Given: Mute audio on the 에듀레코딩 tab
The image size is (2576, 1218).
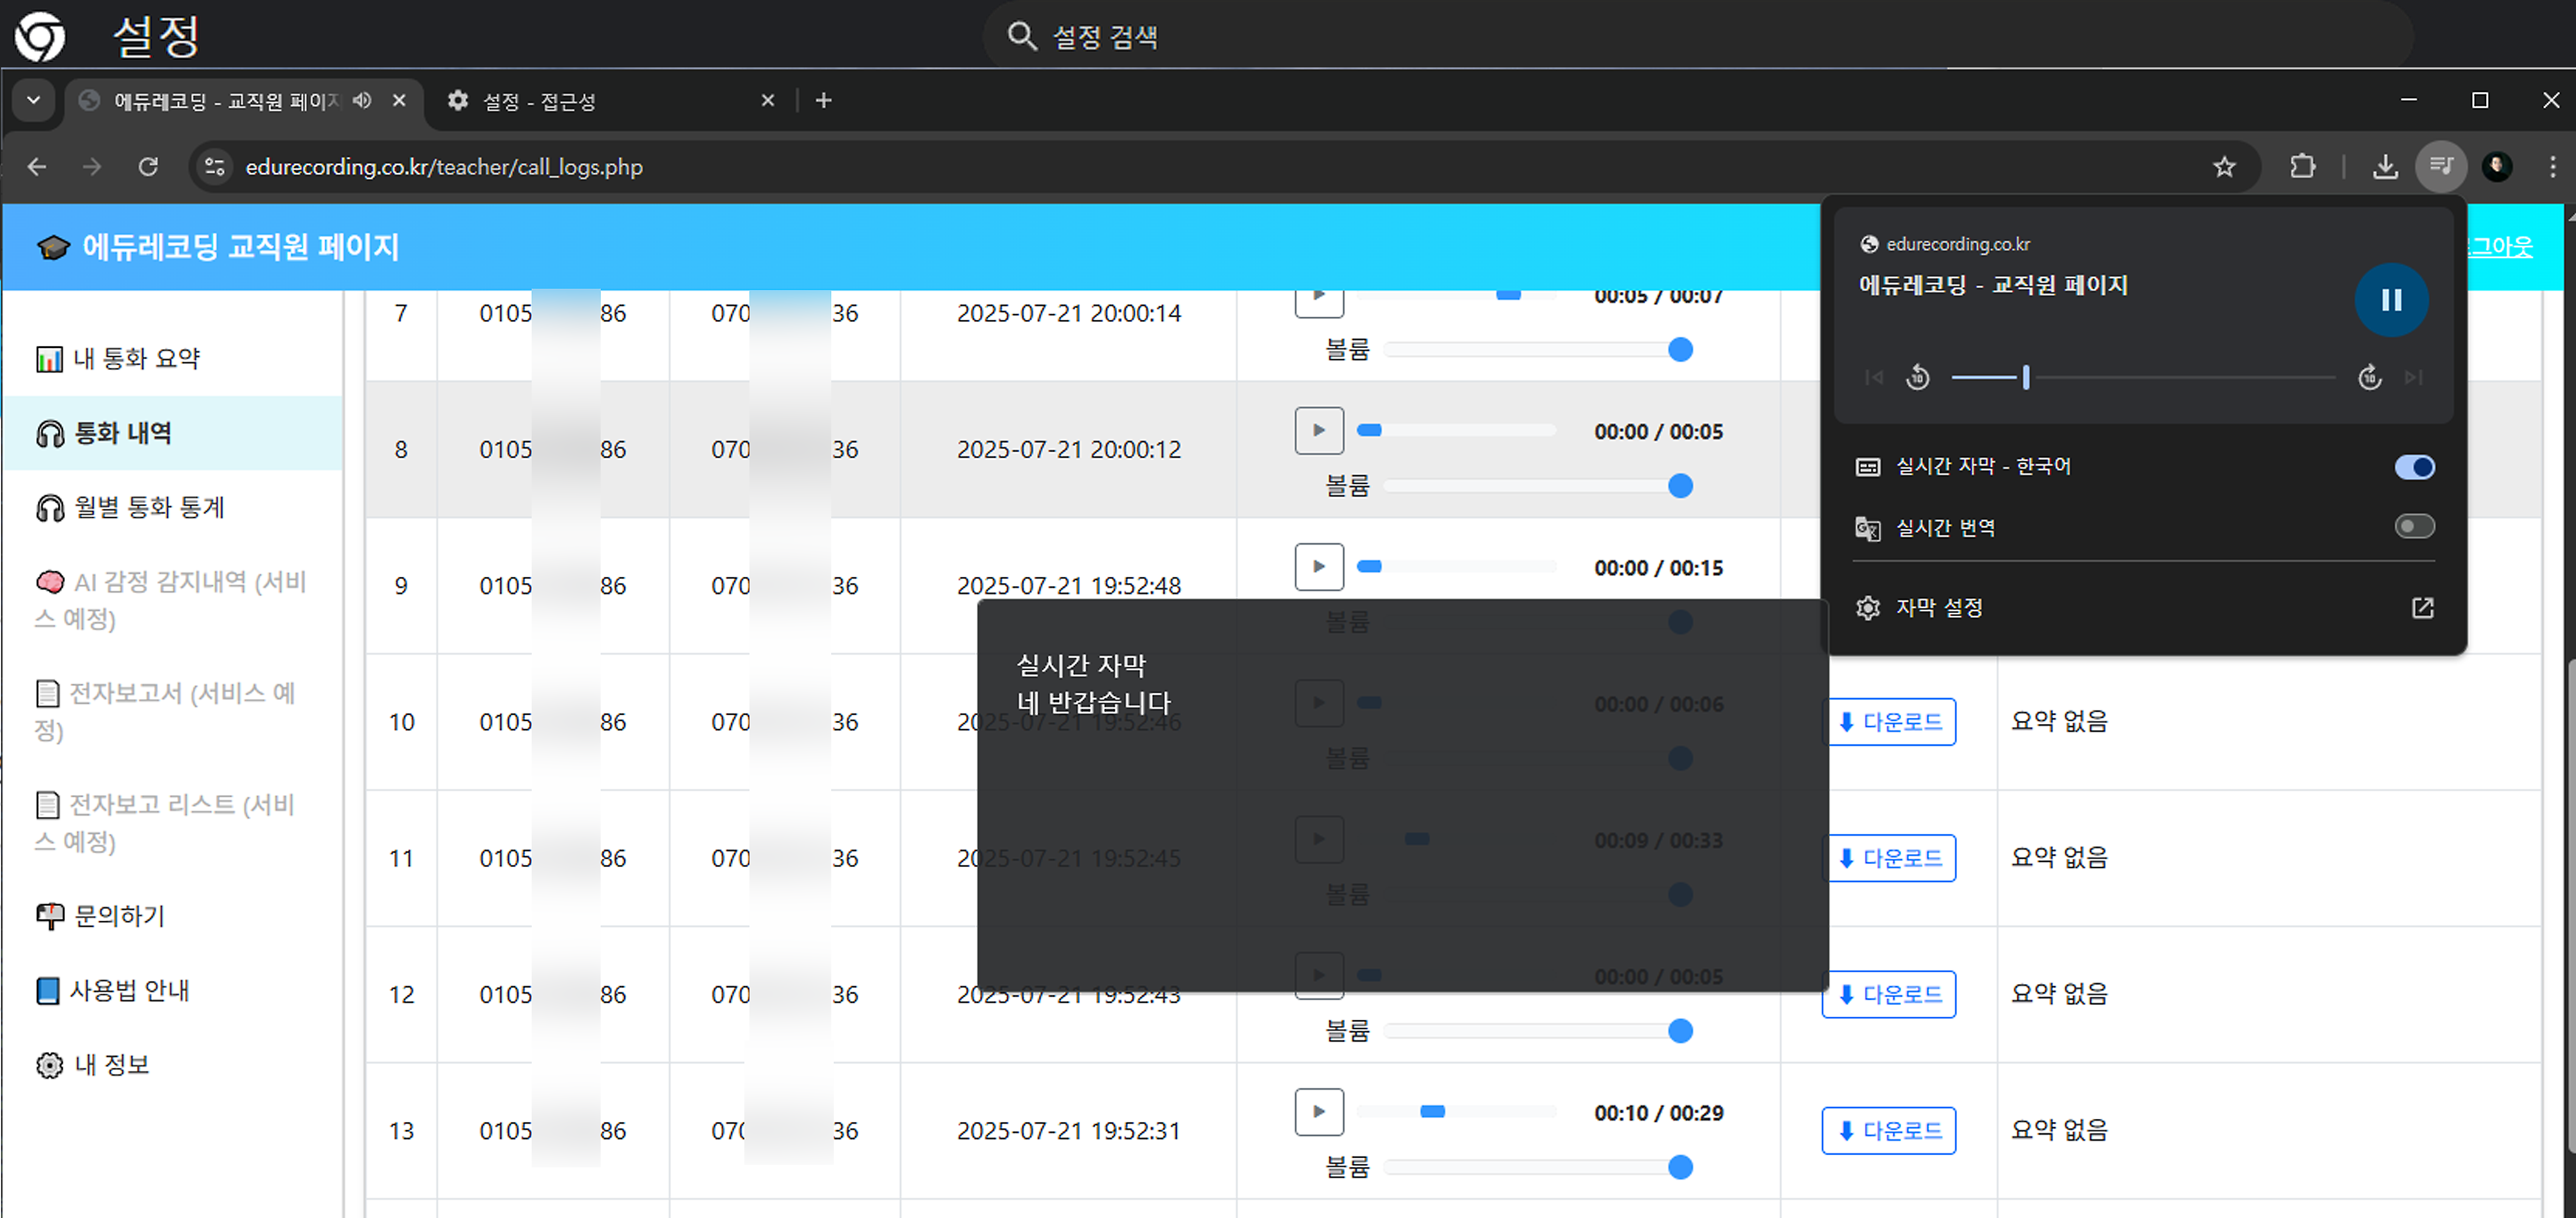Looking at the screenshot, I should [x=362, y=100].
